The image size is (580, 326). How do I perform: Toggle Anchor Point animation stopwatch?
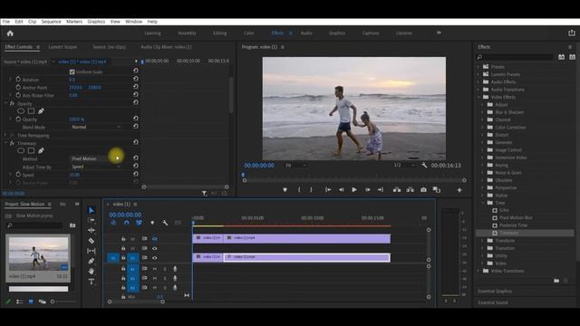18,87
